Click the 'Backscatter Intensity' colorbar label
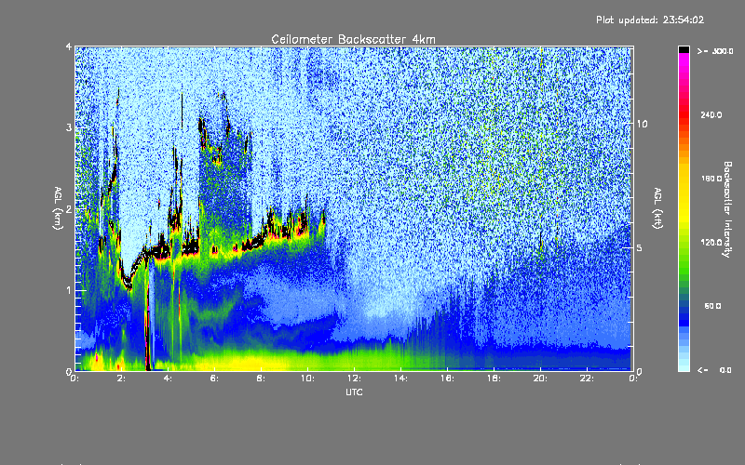The height and width of the screenshot is (465, 745). 727,209
